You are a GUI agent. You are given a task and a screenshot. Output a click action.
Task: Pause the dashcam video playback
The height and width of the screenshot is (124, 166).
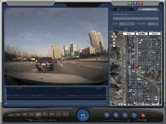pos(38,114)
